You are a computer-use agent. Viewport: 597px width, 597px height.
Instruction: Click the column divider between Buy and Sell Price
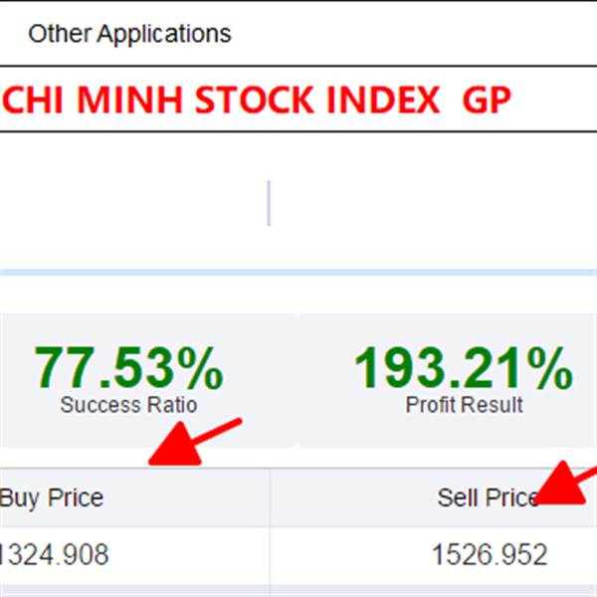click(x=270, y=525)
